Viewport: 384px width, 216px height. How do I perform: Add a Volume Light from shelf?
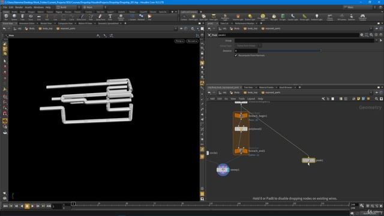(238, 17)
